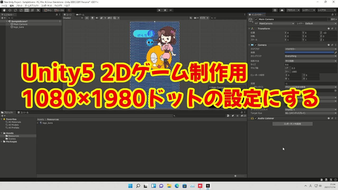This screenshot has height=190, width=338.
Task: Toggle pivot 中心 (Center) button
Action: point(48,10)
